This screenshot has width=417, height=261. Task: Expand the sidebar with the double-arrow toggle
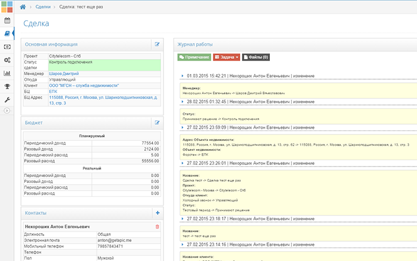pos(7,111)
